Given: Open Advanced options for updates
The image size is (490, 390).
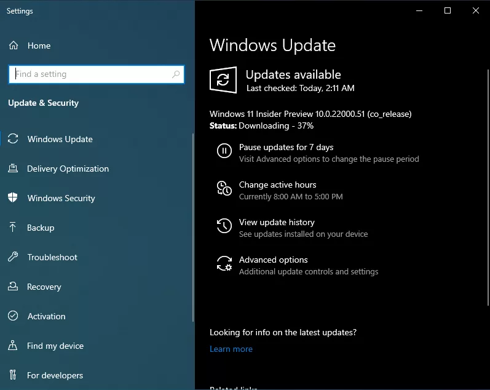Looking at the screenshot, I should coord(274,260).
